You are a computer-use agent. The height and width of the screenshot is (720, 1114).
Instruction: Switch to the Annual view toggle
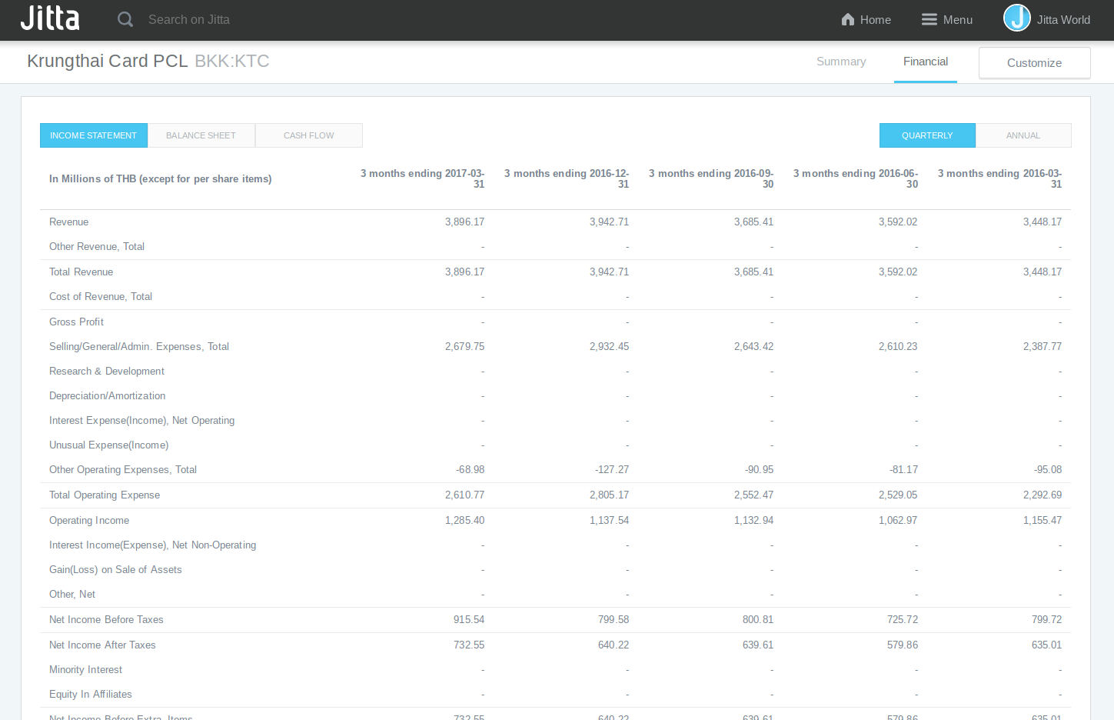(1023, 135)
